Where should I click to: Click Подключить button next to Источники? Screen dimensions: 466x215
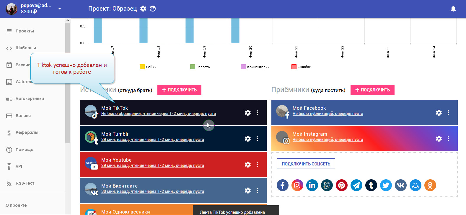tap(179, 90)
